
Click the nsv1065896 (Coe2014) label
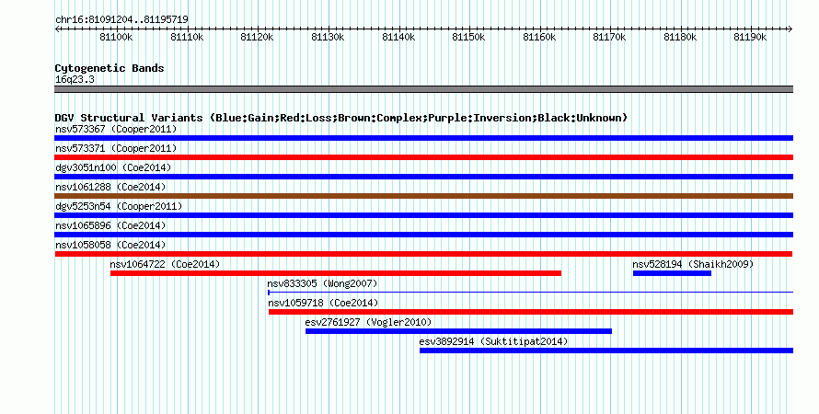(110, 225)
